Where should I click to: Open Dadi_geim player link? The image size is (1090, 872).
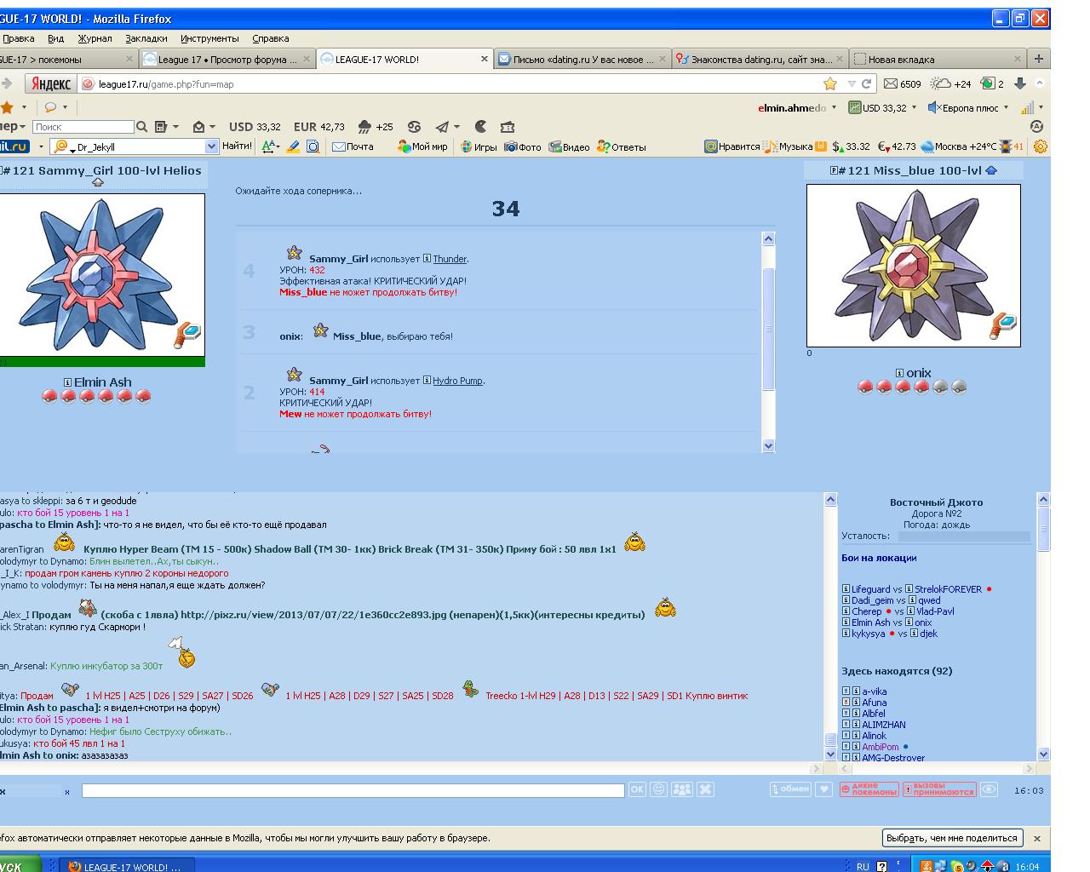tap(873, 600)
